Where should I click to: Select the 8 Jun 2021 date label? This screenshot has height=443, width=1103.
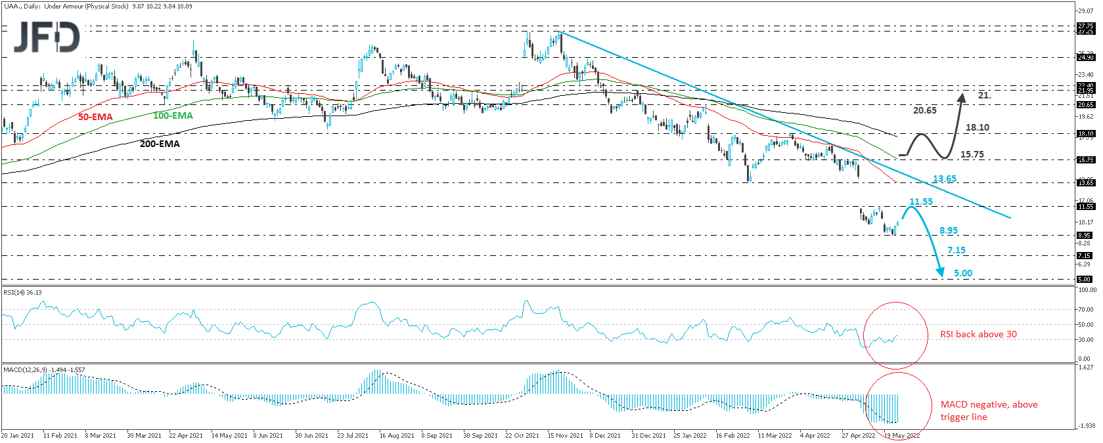[x=268, y=435]
